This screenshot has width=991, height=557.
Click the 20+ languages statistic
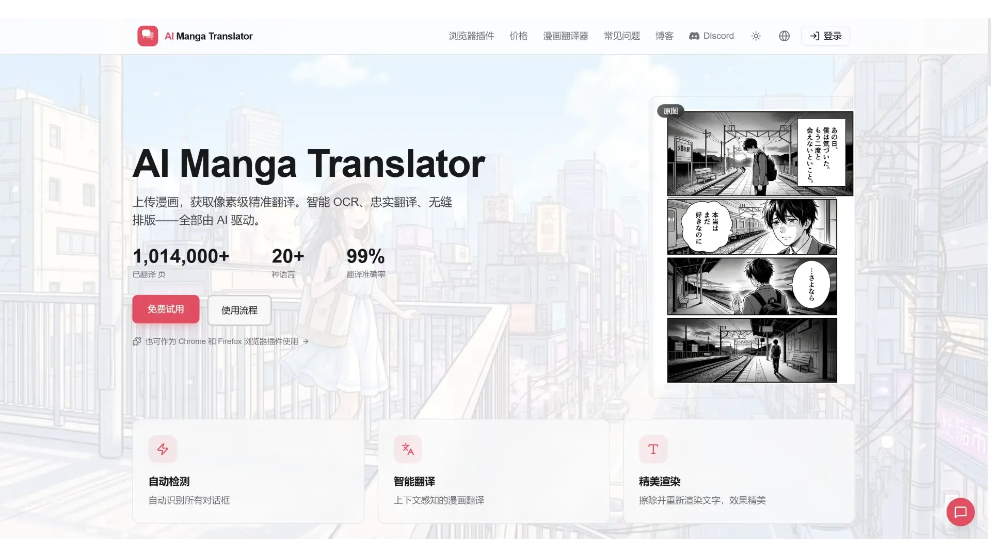(x=288, y=256)
